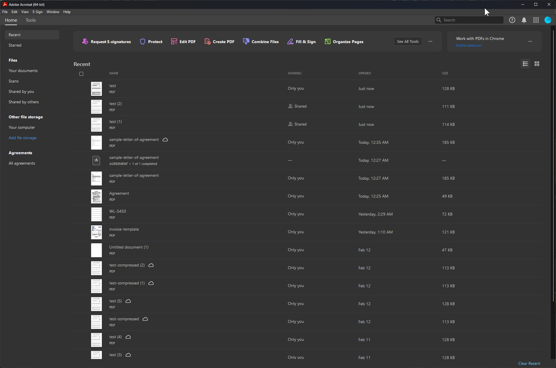Open the notifications bell
The width and height of the screenshot is (556, 368).
coord(524,20)
